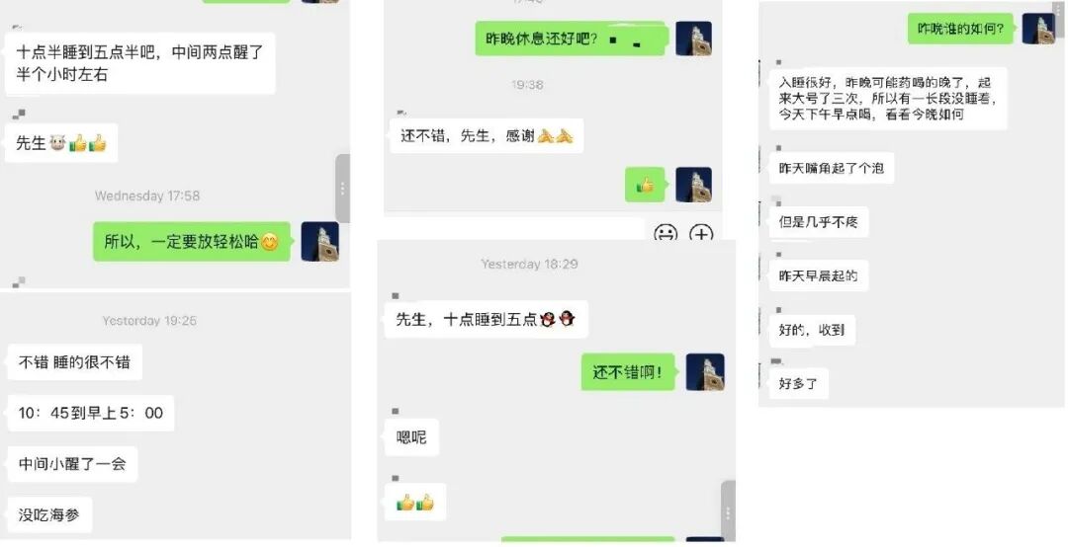The width and height of the screenshot is (1068, 547).
Task: Click scrollbar handle on left chat panel
Action: click(342, 189)
